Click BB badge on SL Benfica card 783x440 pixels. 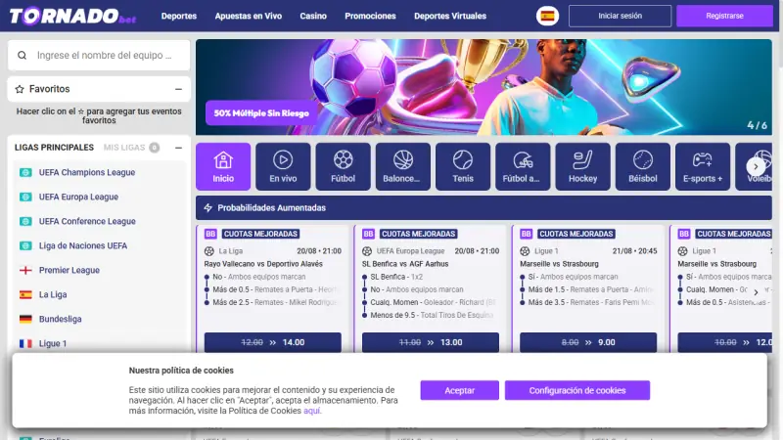coord(368,234)
